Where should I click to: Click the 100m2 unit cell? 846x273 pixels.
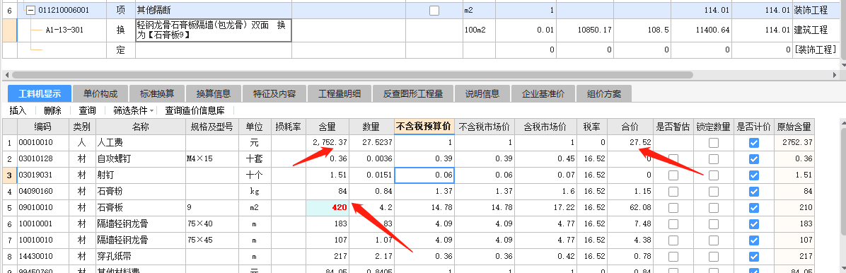(x=479, y=30)
